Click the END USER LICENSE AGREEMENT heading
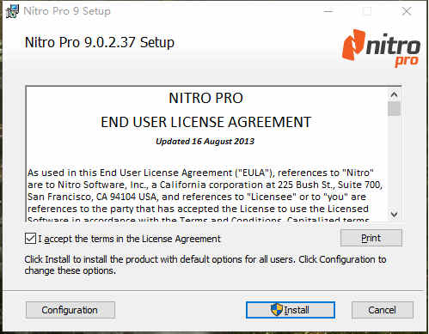 point(205,122)
